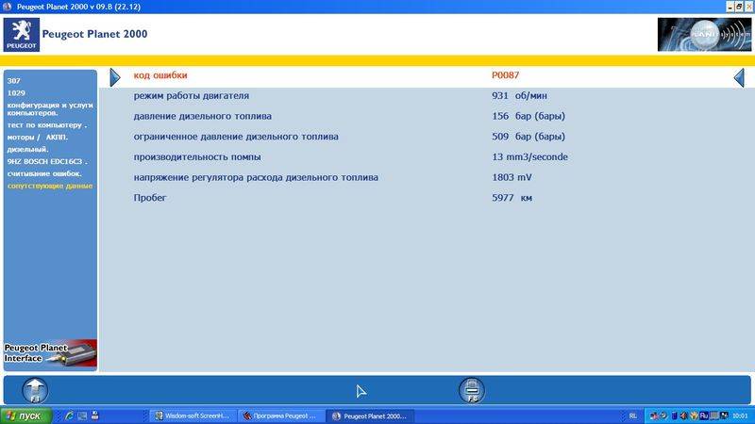Click the Peugeot Planet Interface device image
The image size is (755, 424).
[x=50, y=353]
